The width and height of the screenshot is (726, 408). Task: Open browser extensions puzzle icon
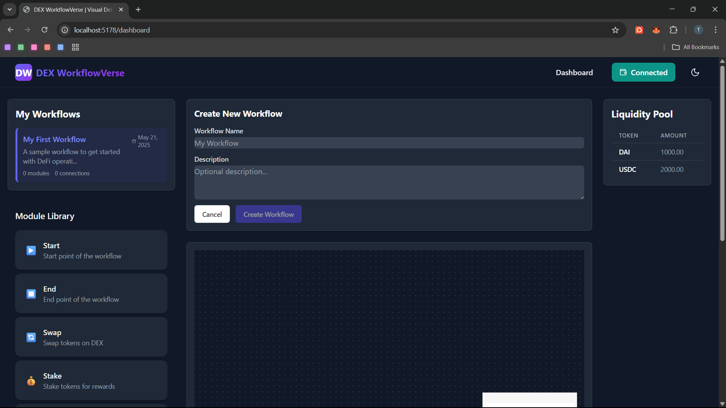(673, 30)
